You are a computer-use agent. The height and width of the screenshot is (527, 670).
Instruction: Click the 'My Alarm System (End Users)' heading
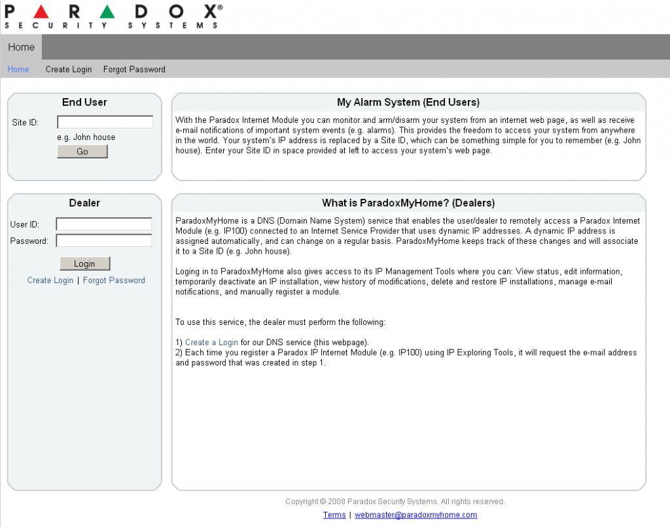click(x=408, y=103)
